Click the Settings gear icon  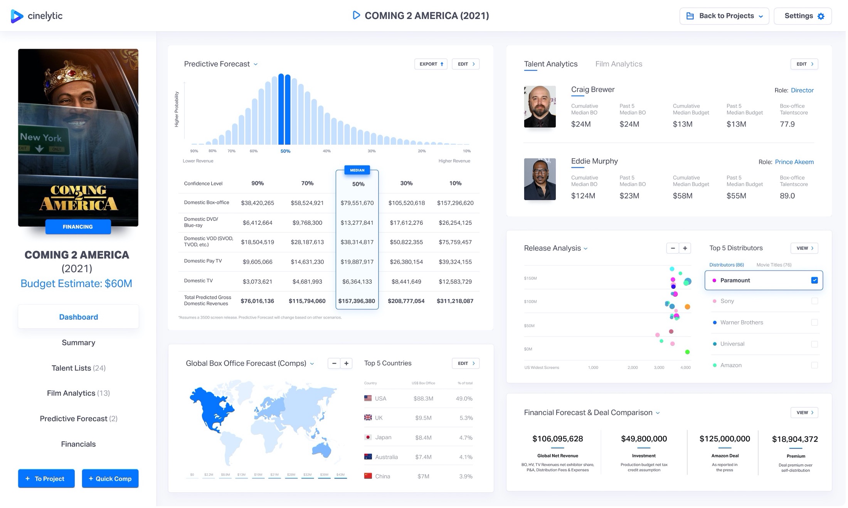click(821, 16)
